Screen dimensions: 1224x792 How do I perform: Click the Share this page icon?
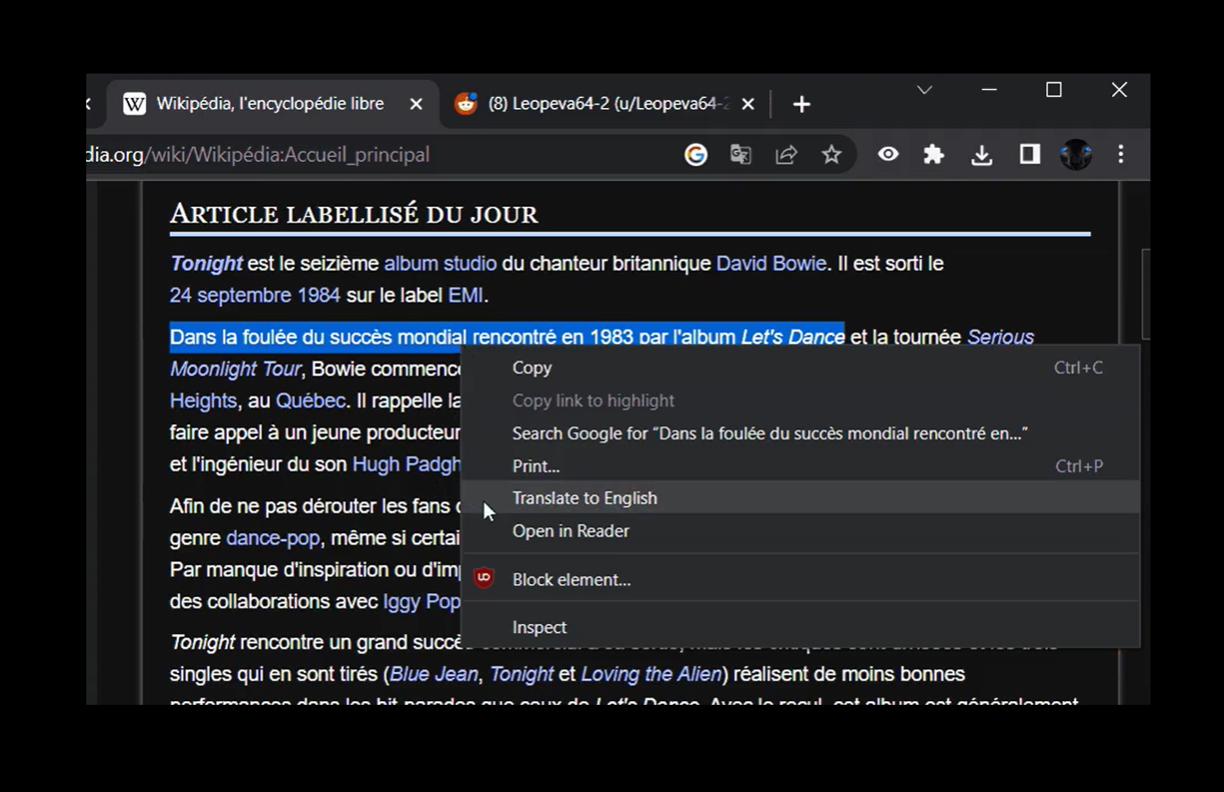pos(786,154)
